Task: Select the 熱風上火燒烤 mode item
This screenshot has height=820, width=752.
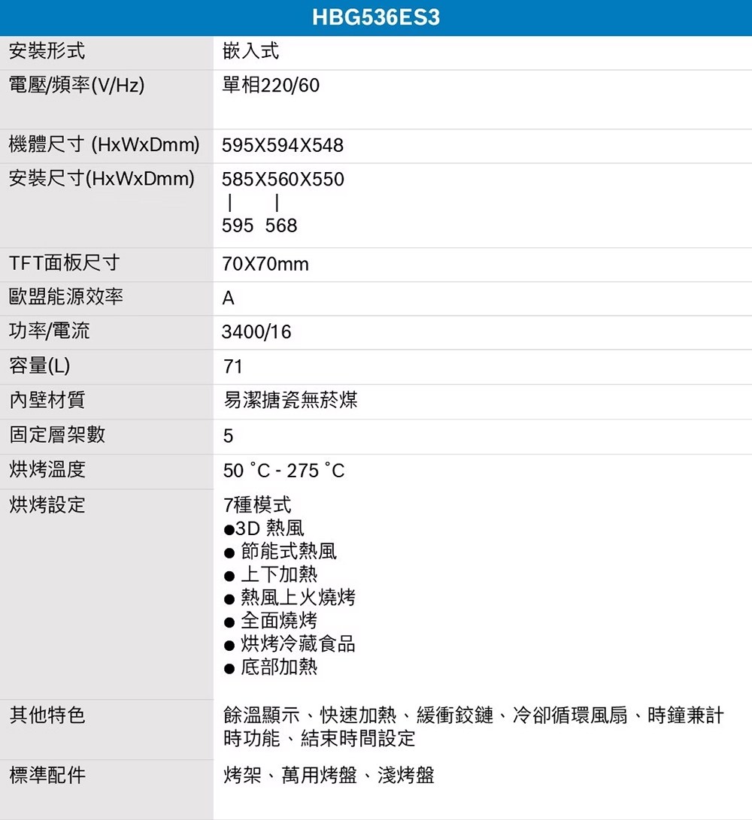Action: (297, 598)
